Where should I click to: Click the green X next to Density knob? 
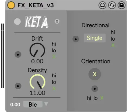[x=54, y=88]
